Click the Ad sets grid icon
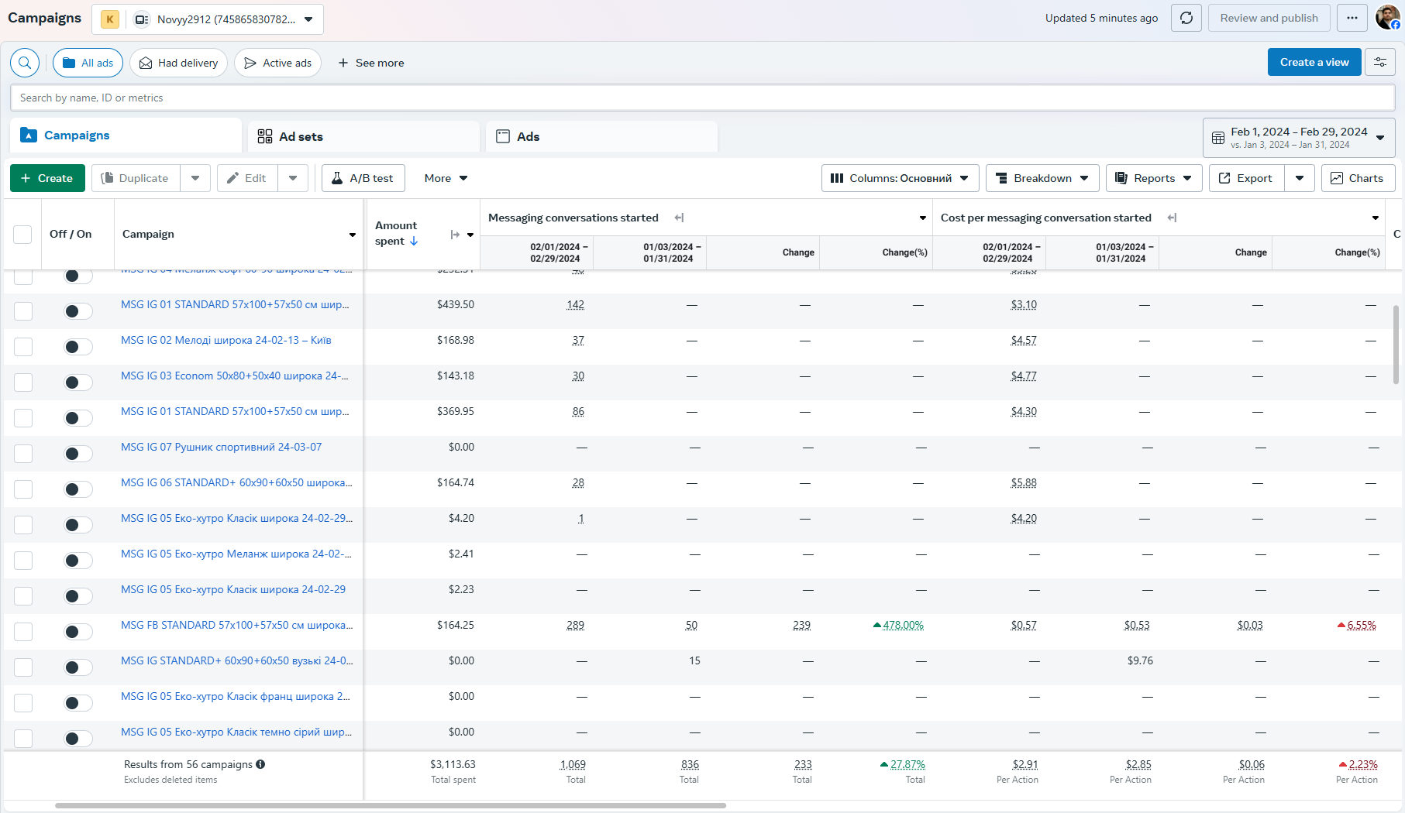 coord(265,136)
